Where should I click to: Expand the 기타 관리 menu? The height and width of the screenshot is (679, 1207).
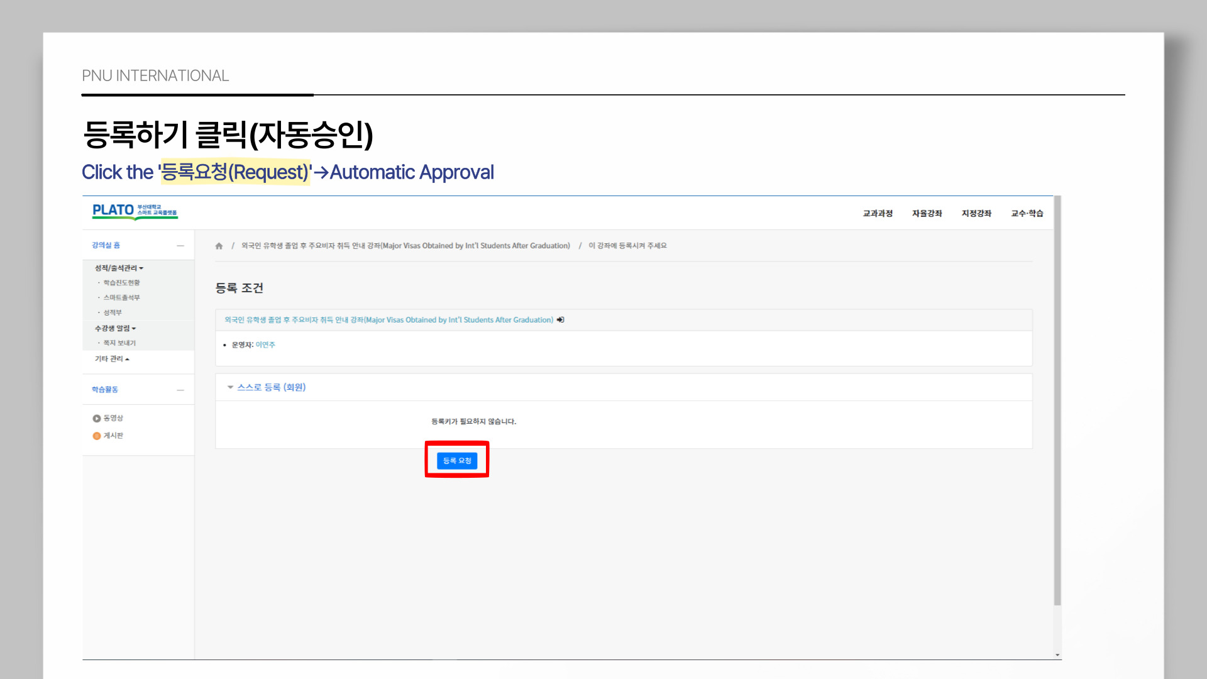click(x=112, y=359)
